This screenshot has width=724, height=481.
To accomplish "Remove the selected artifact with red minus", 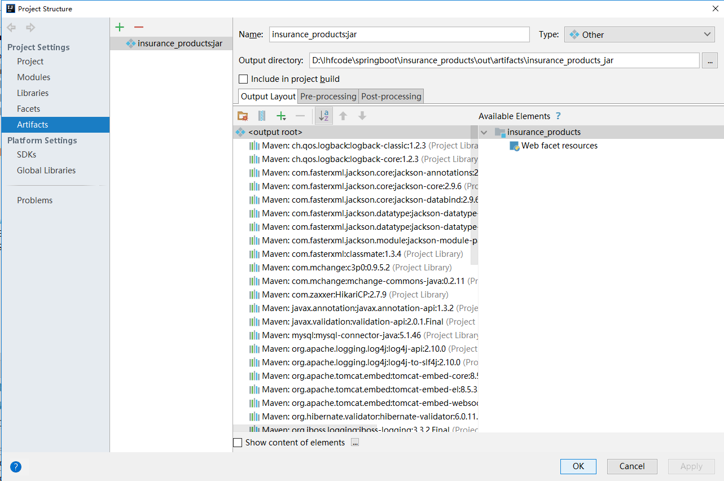I will [139, 27].
